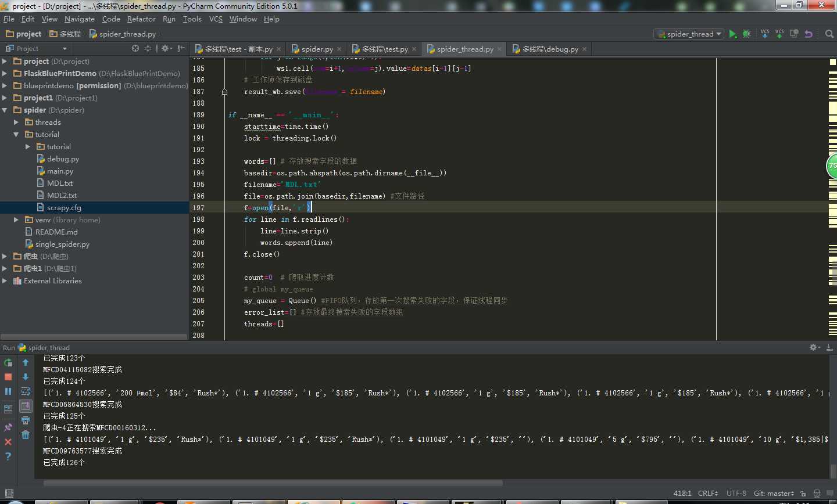Toggle read-only lock in status bar
The width and height of the screenshot is (837, 504).
[x=803, y=494]
